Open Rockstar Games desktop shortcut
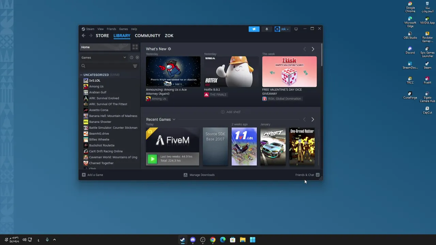This screenshot has width=436, height=245. (x=427, y=37)
